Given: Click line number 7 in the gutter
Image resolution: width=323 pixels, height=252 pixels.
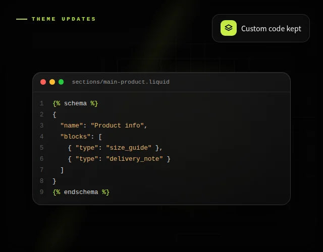Looking at the screenshot, I should pyautogui.click(x=41, y=170).
